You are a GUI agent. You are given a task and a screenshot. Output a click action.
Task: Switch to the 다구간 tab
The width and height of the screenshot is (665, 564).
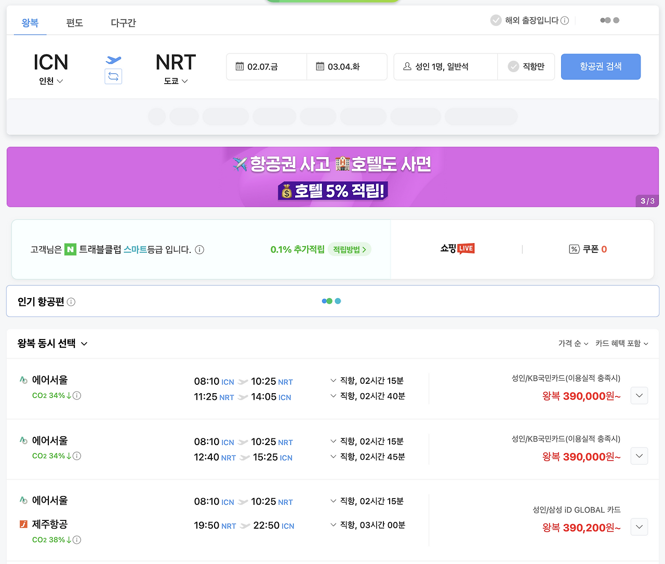pos(123,22)
